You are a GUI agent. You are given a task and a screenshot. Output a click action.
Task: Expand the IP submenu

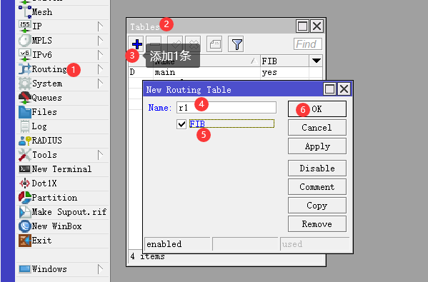[x=101, y=26]
